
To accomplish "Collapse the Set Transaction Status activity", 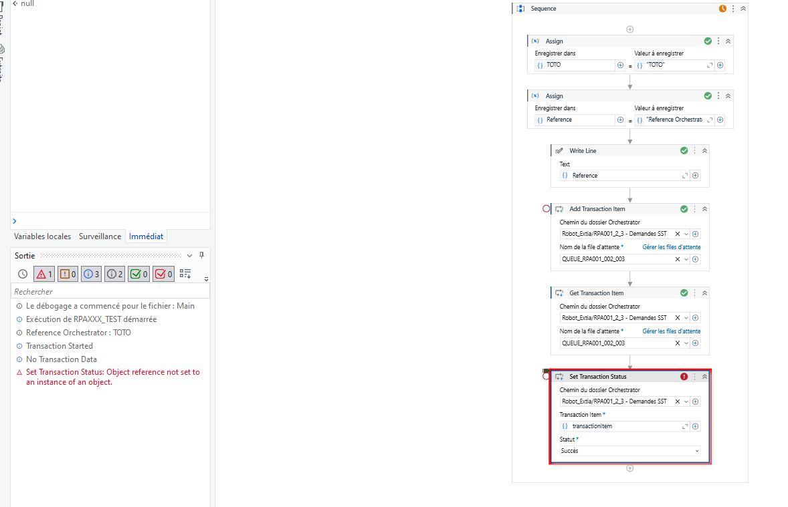I will tap(704, 376).
